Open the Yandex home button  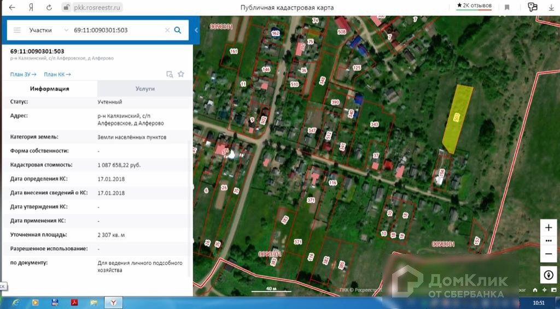[31, 8]
